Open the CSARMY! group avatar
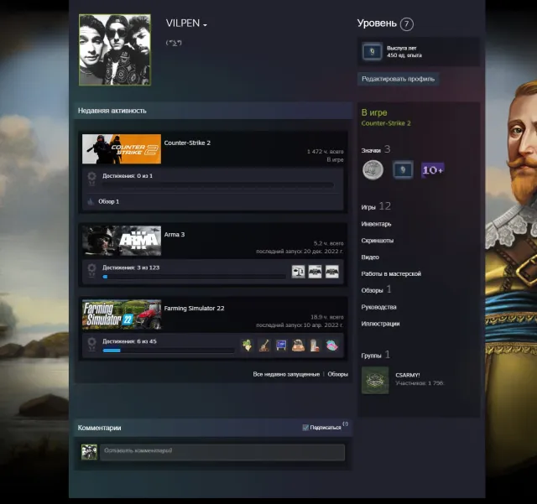Viewport: 537px width, 504px height. 375,381
